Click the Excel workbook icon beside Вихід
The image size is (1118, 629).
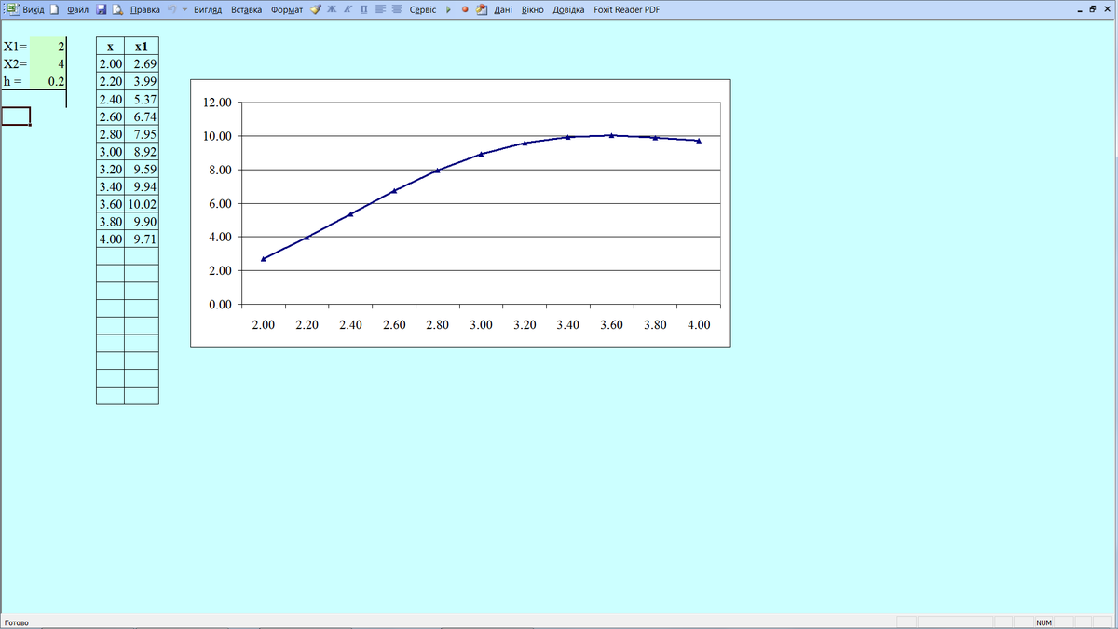13,9
